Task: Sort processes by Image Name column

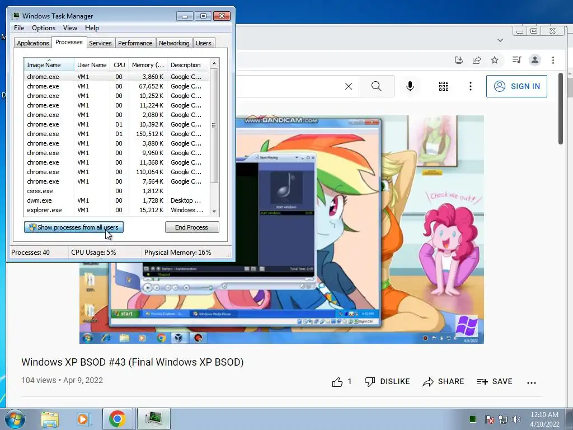Action: 49,65
